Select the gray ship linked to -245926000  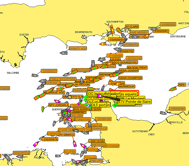[x=154, y=29]
